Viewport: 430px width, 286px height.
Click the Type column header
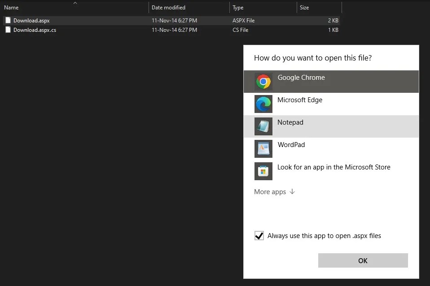(238, 7)
